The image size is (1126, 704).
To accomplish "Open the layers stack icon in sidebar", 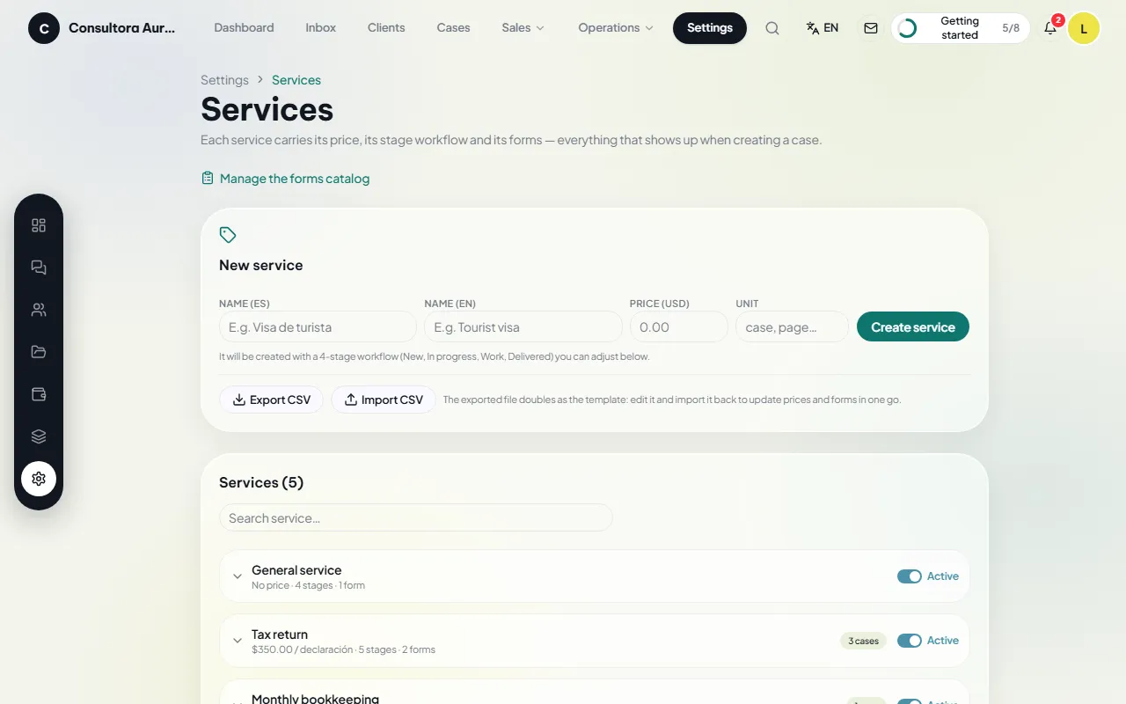I will (x=39, y=436).
